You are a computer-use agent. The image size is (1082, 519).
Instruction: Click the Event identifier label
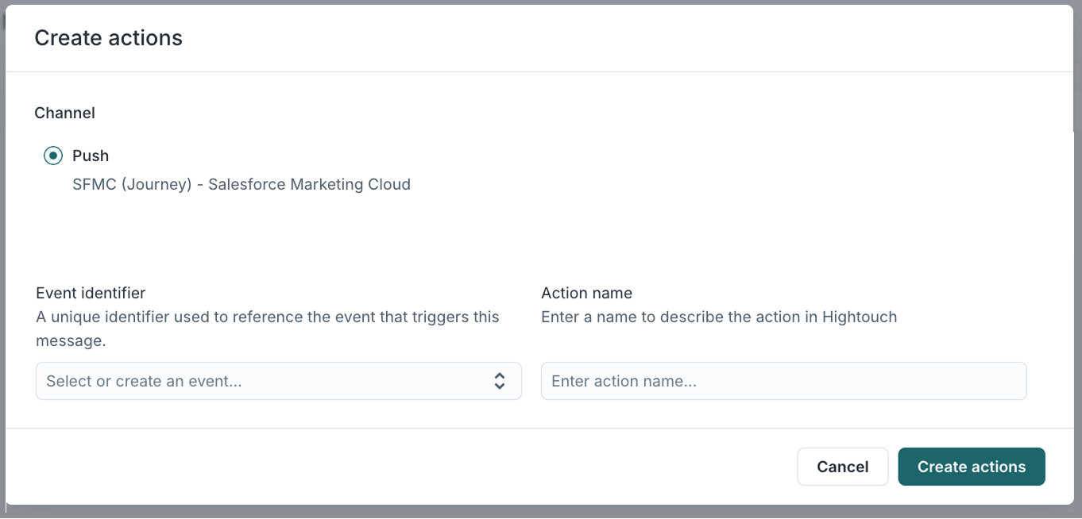pyautogui.click(x=90, y=293)
